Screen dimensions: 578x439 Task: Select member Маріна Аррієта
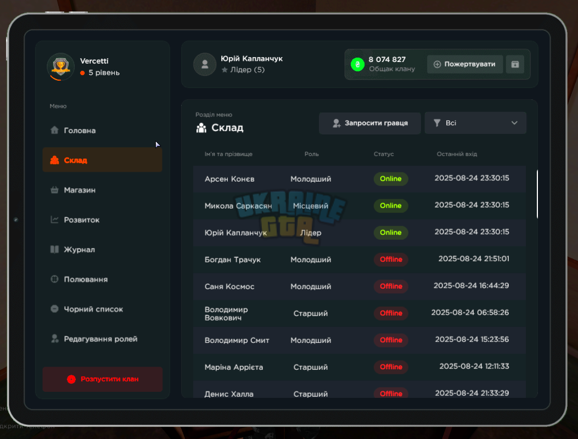tap(360, 367)
